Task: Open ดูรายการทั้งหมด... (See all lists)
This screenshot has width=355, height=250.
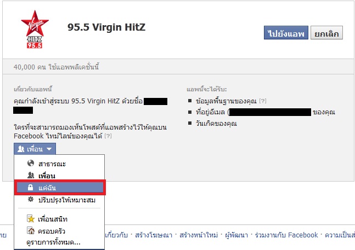Action: pyautogui.click(x=53, y=242)
